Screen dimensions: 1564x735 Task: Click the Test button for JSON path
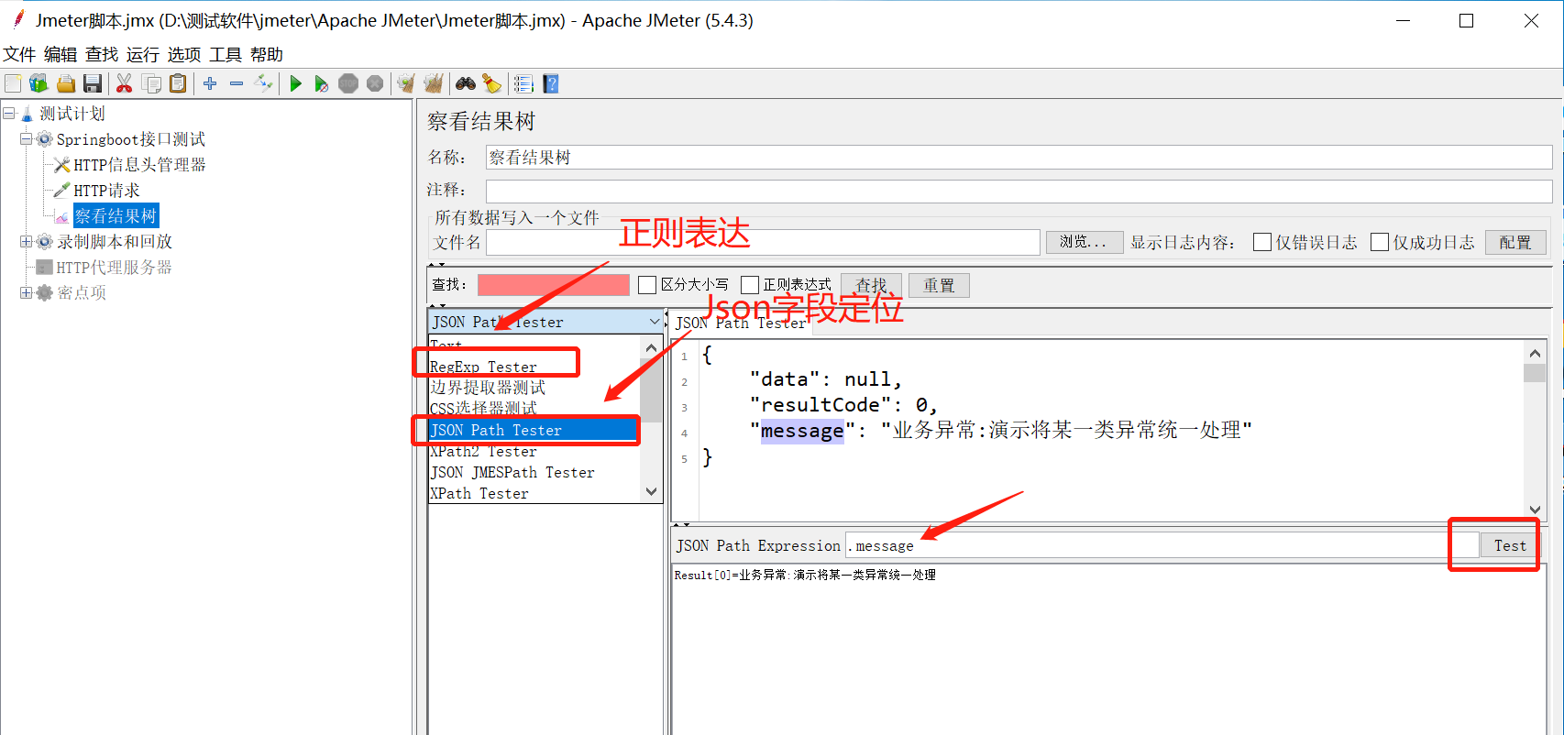point(1510,545)
